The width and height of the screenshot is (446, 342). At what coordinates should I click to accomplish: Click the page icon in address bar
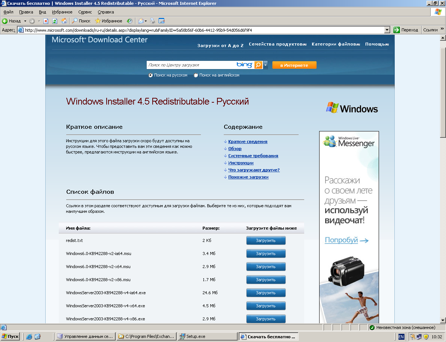pyautogui.click(x=21, y=30)
